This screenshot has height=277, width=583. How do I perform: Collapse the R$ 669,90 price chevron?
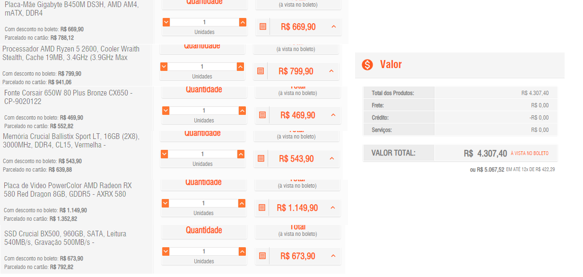[333, 27]
